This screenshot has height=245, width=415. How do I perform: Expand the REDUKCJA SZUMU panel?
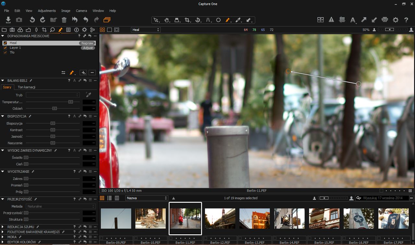click(3, 227)
